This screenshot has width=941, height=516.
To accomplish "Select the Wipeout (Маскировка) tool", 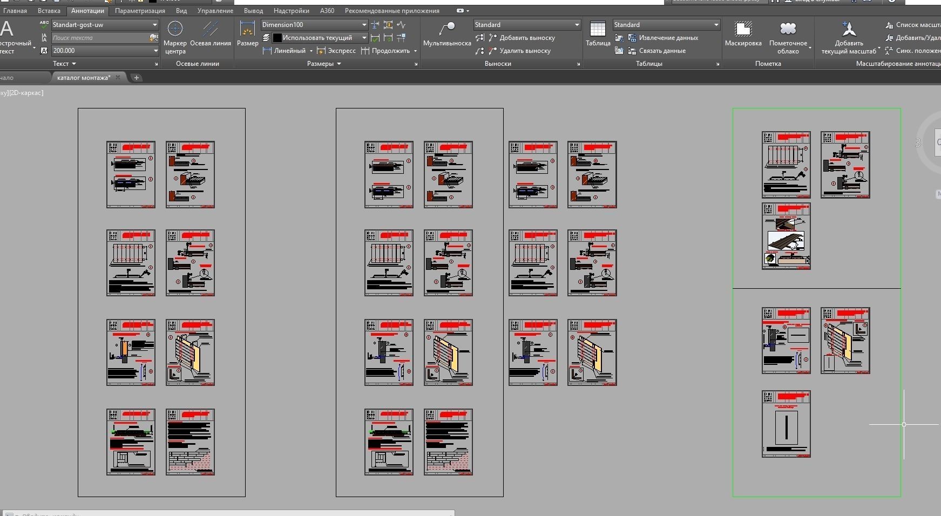I will tap(743, 33).
